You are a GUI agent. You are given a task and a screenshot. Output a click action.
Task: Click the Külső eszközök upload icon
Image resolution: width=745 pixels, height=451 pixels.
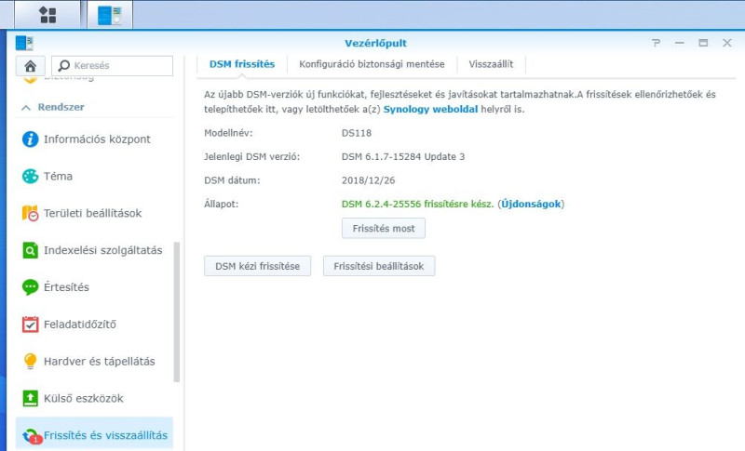pyautogui.click(x=30, y=398)
